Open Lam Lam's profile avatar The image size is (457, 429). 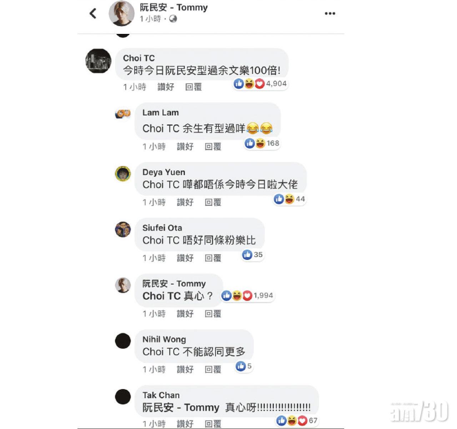click(122, 114)
